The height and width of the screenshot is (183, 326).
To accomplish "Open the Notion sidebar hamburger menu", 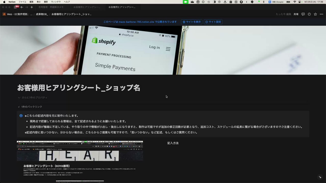I will 15,7.
